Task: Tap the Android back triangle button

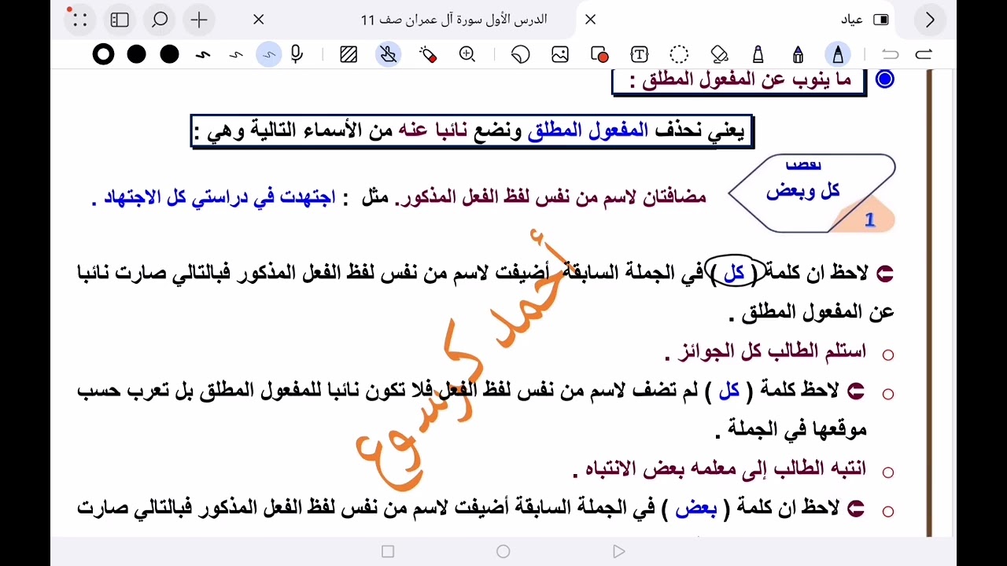Action: coord(618,552)
